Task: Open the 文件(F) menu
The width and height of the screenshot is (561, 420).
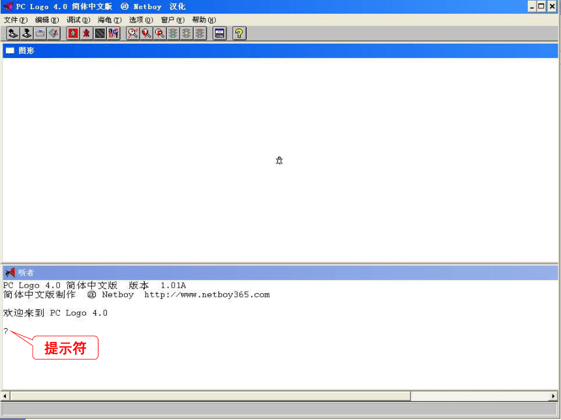Action: coord(16,20)
